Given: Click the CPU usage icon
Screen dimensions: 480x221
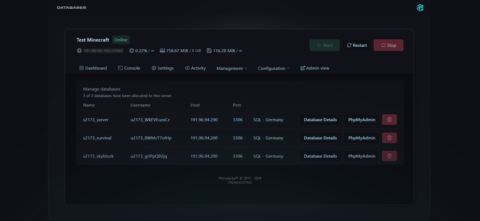Looking at the screenshot, I should click(131, 51).
